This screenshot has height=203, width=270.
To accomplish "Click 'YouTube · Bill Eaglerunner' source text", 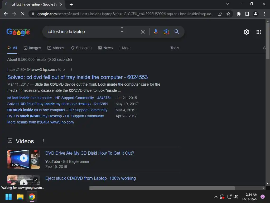I will (67, 162).
